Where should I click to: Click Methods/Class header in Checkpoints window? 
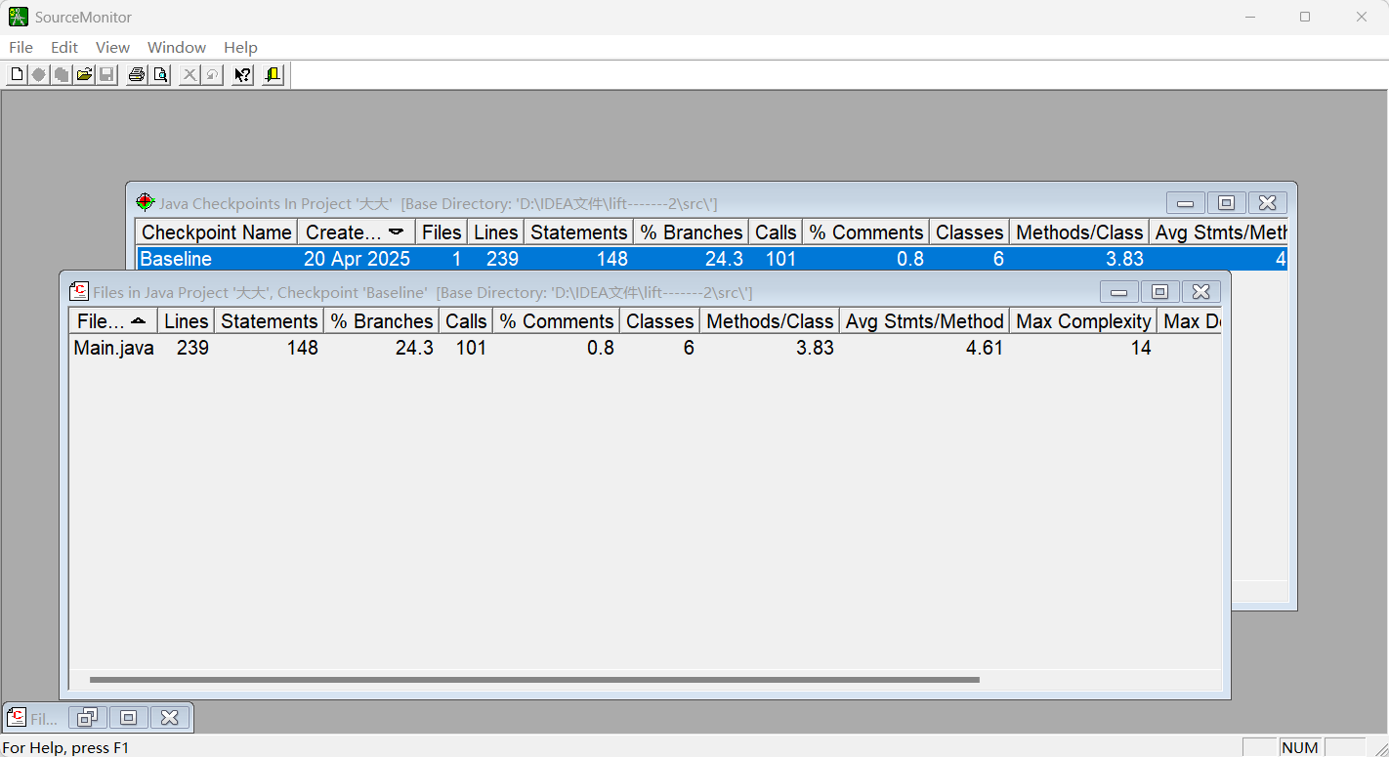[1079, 232]
